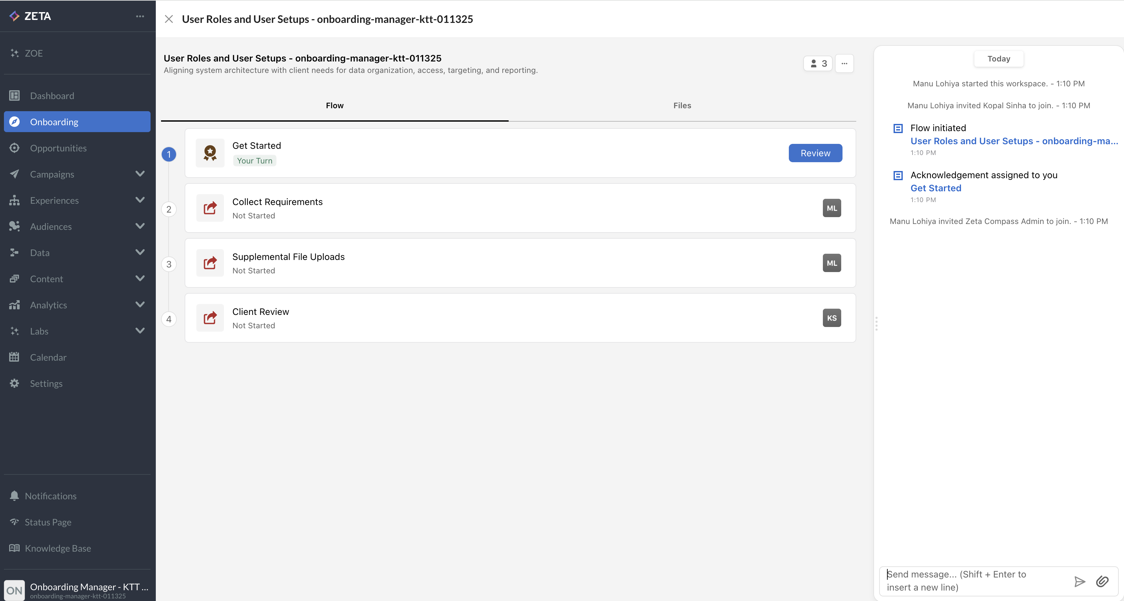This screenshot has width=1124, height=601.
Task: Click the Get Started badge icon
Action: [210, 153]
